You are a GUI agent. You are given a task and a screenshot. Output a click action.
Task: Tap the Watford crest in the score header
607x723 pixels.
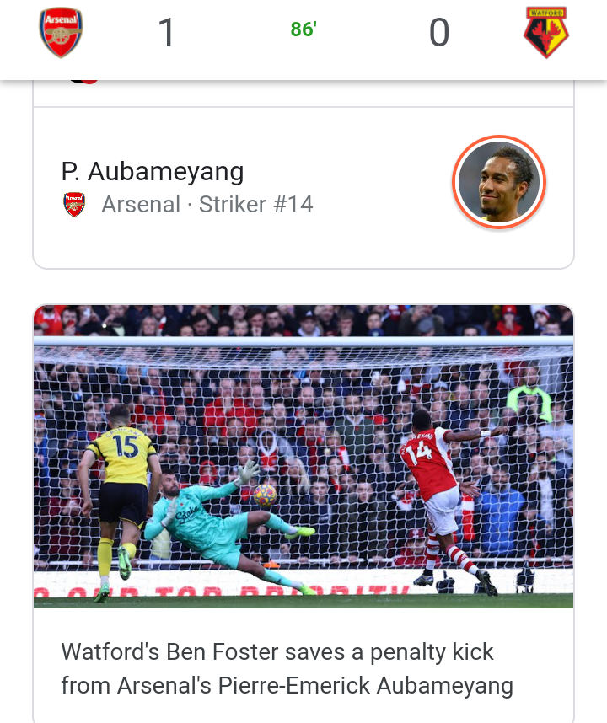click(545, 32)
